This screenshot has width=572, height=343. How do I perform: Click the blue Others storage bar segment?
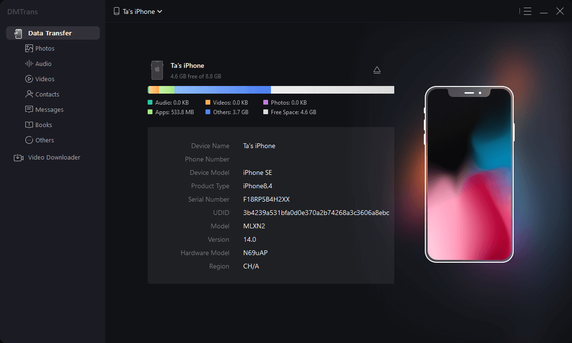tap(223, 90)
